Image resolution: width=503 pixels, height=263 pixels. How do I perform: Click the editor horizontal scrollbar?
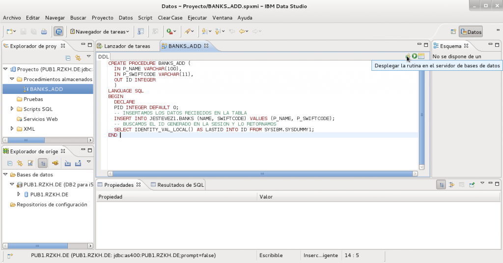(x=262, y=174)
